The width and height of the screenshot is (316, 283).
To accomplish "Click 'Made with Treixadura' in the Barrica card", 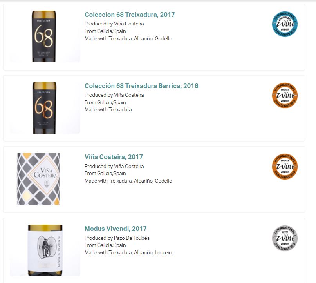I will (x=108, y=110).
